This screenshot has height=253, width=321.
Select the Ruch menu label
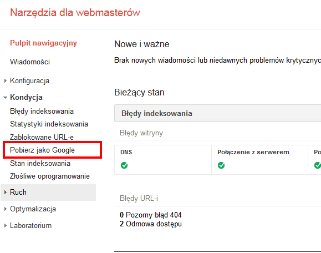18,192
